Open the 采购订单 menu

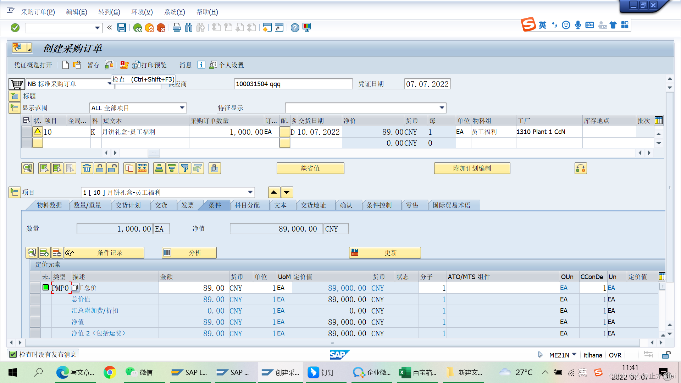[38, 12]
